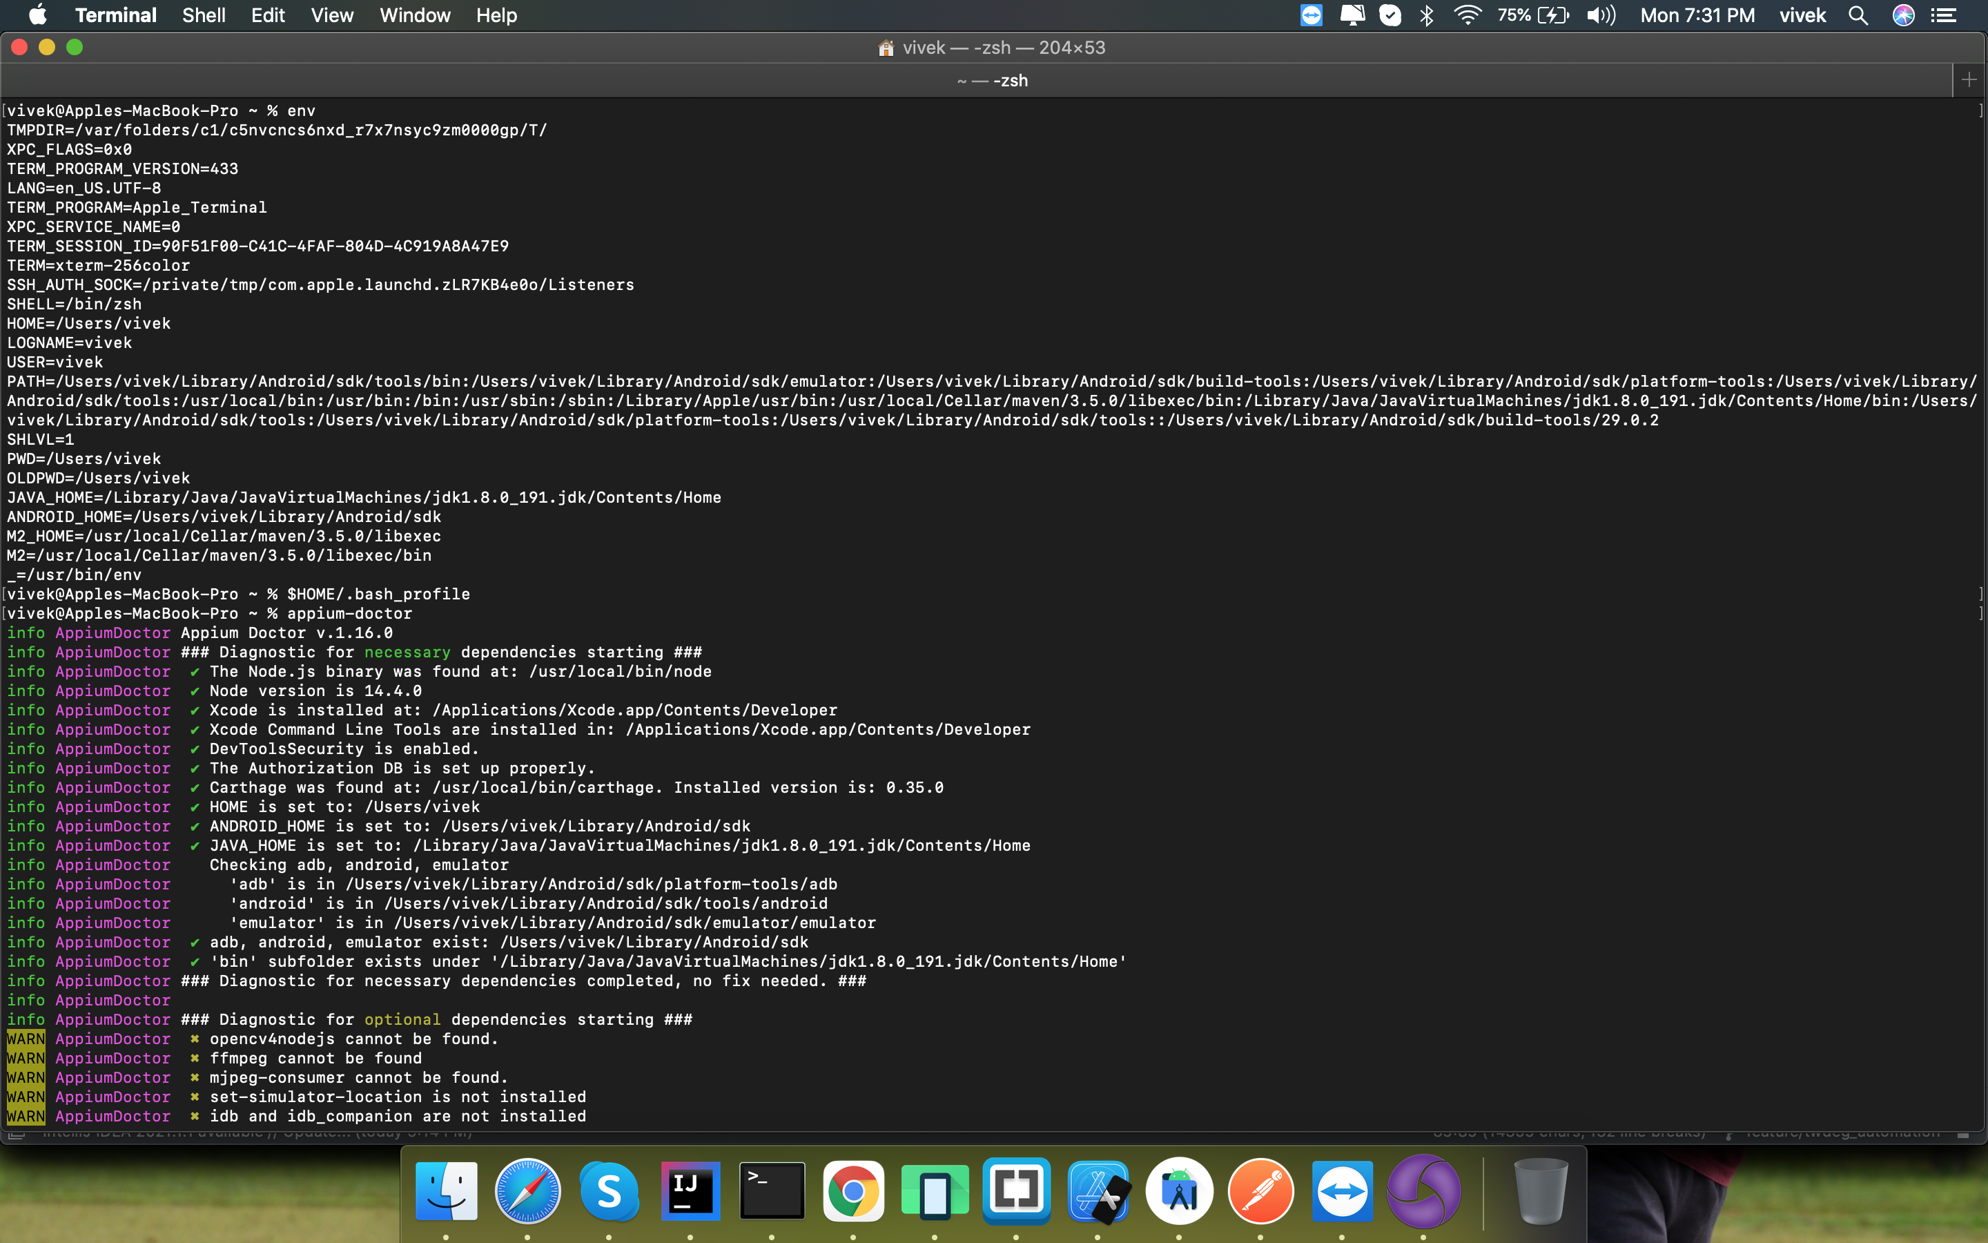The image size is (1988, 1243).
Task: Launch Google Chrome from the Dock
Action: (853, 1190)
